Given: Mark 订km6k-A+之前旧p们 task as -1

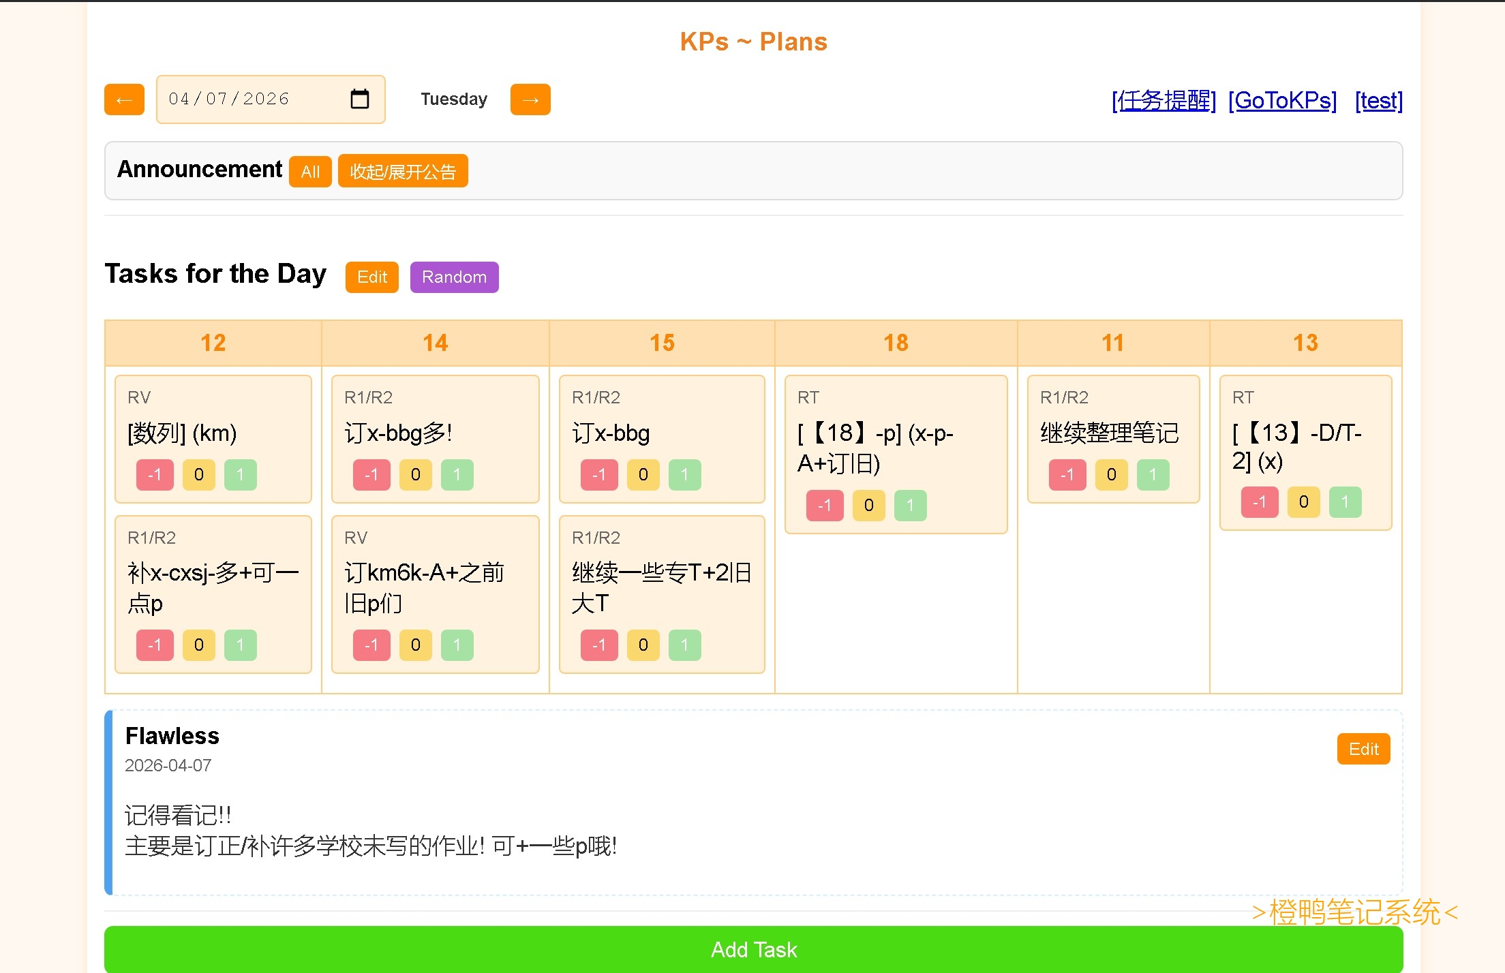Looking at the screenshot, I should [x=371, y=645].
